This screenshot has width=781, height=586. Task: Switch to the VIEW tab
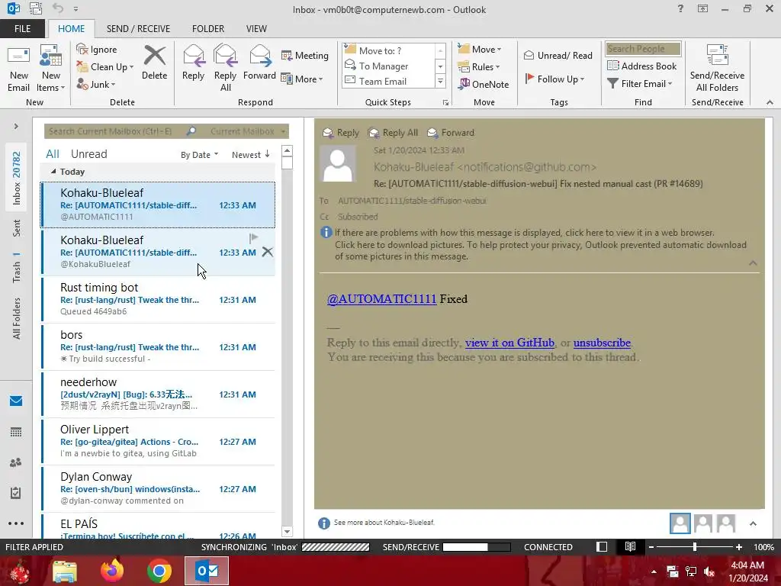256,28
